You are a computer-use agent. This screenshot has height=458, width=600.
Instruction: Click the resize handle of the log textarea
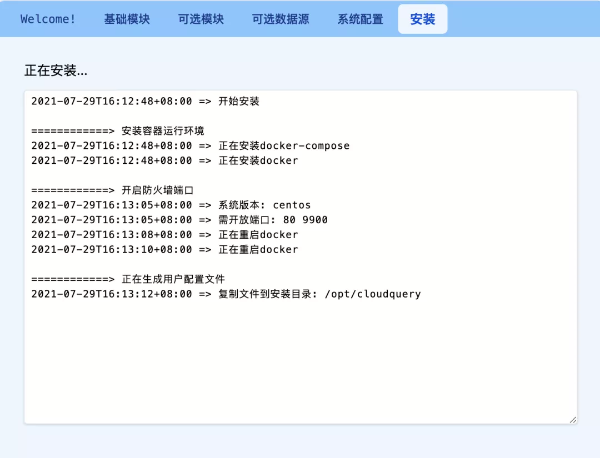(573, 420)
